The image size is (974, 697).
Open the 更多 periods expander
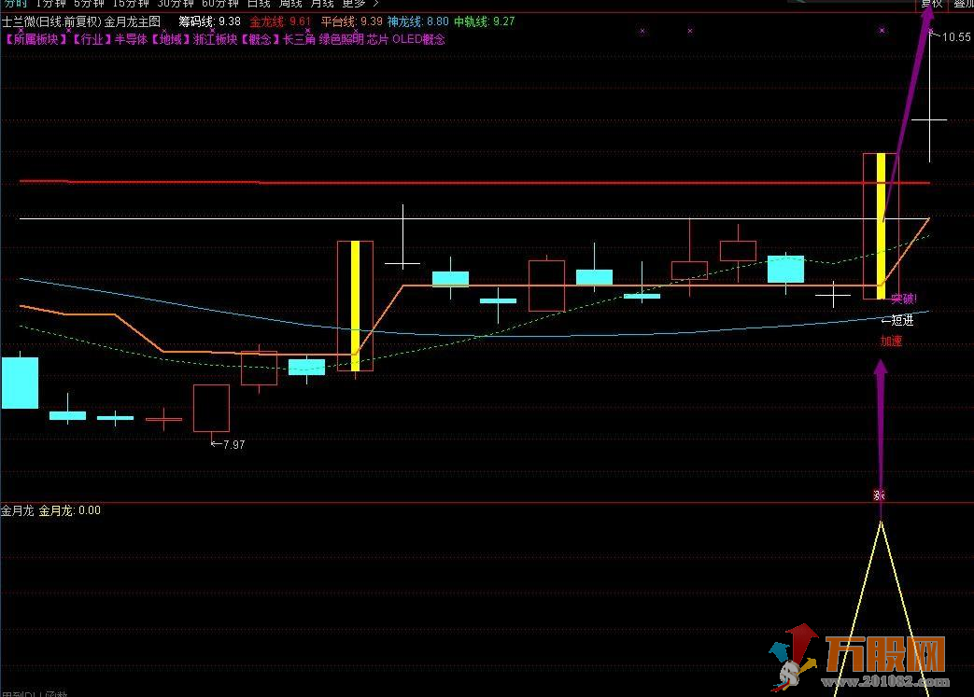[360, 4]
